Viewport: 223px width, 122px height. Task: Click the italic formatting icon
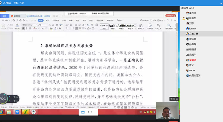pos(26,28)
